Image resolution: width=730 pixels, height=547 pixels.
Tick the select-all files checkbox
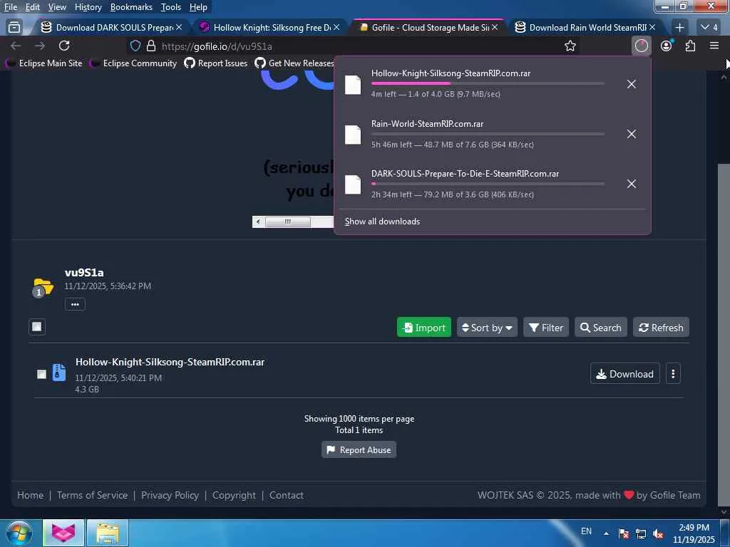37,327
